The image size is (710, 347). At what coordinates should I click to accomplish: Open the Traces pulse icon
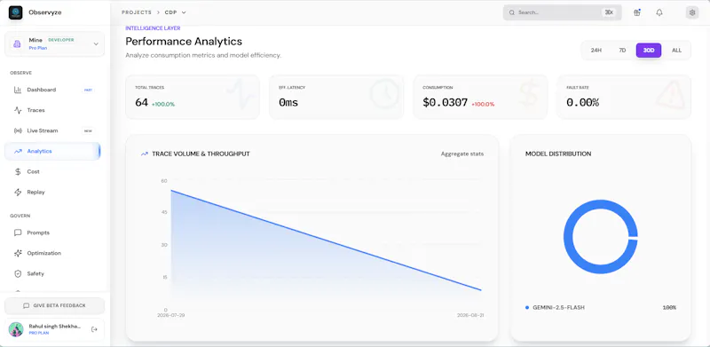point(18,110)
